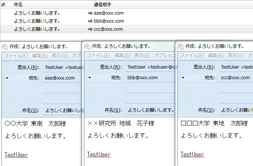Open ファイル(F) menu in the middle compose window
The width and height of the screenshot is (253, 166).
(99, 55)
